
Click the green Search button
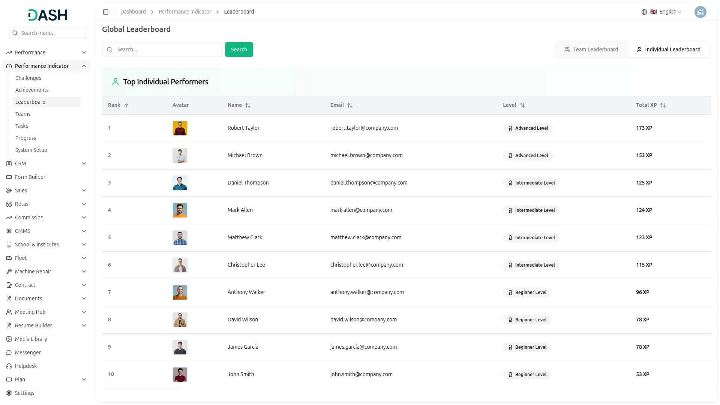point(239,49)
